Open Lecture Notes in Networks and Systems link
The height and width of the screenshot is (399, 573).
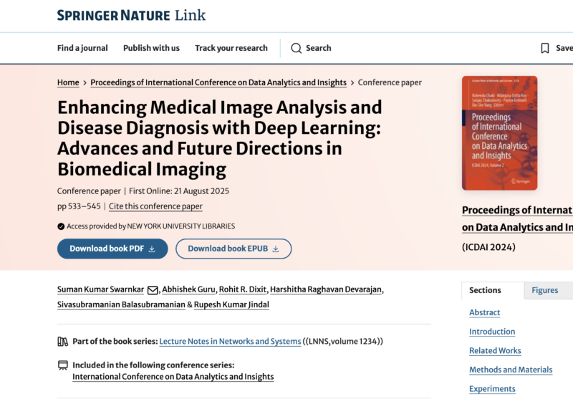point(230,342)
